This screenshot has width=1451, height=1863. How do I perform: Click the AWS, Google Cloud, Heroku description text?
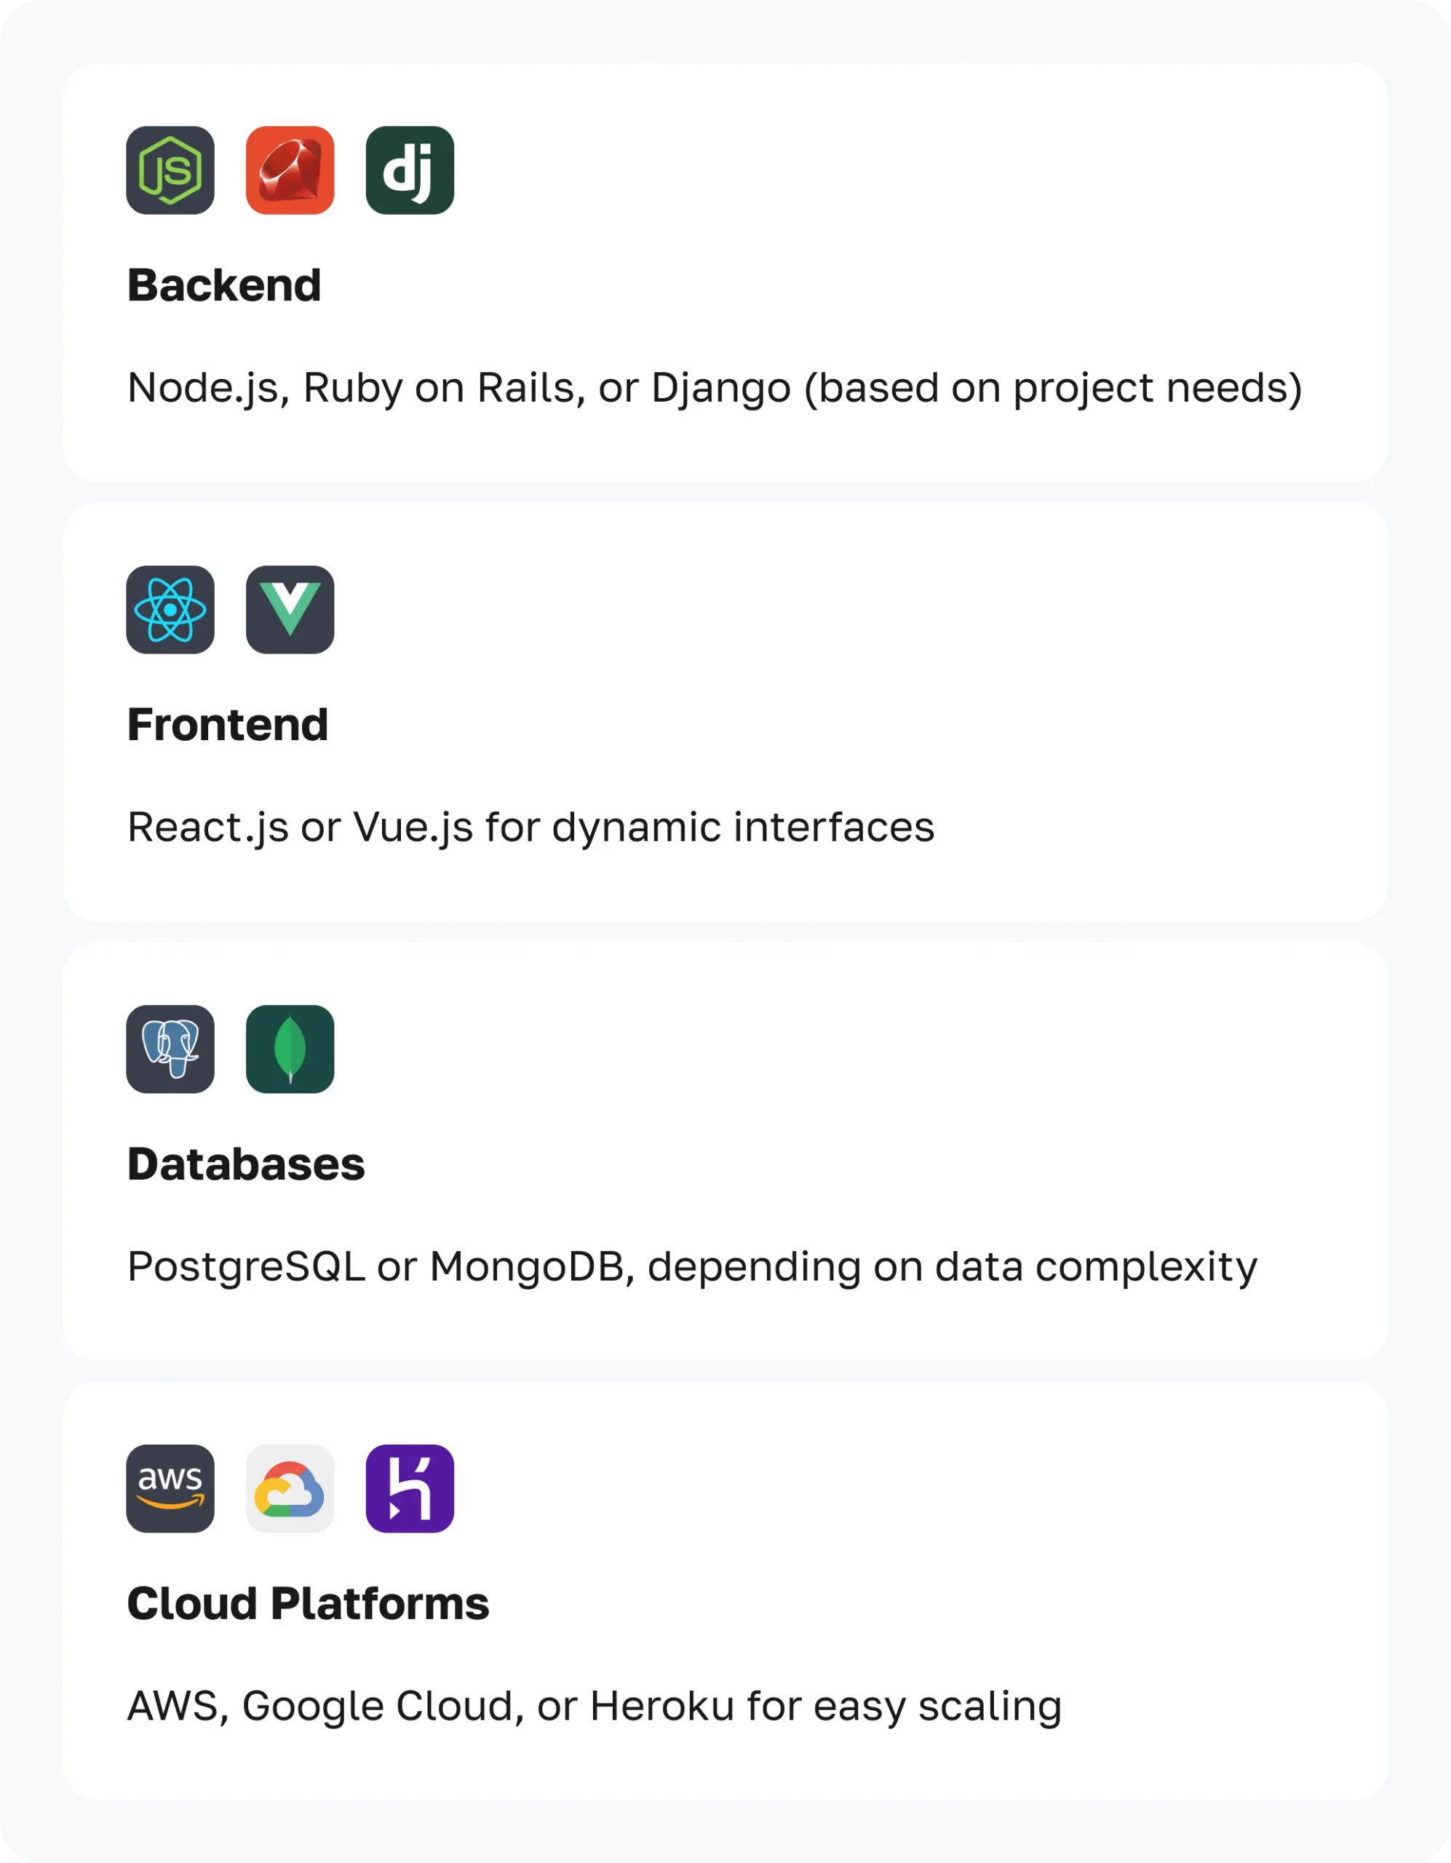(x=594, y=1705)
